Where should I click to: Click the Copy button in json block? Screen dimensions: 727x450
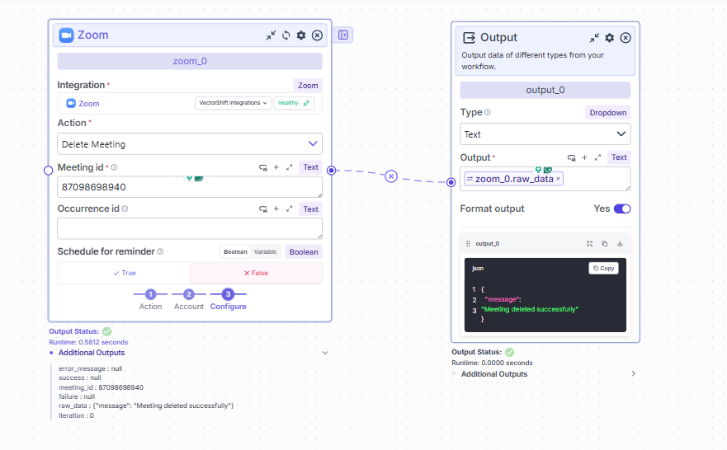pos(604,268)
